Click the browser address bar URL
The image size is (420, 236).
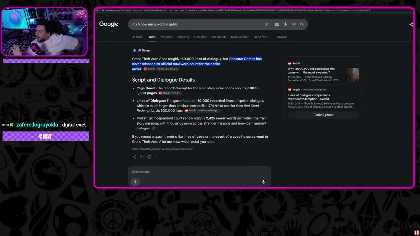point(238,10)
